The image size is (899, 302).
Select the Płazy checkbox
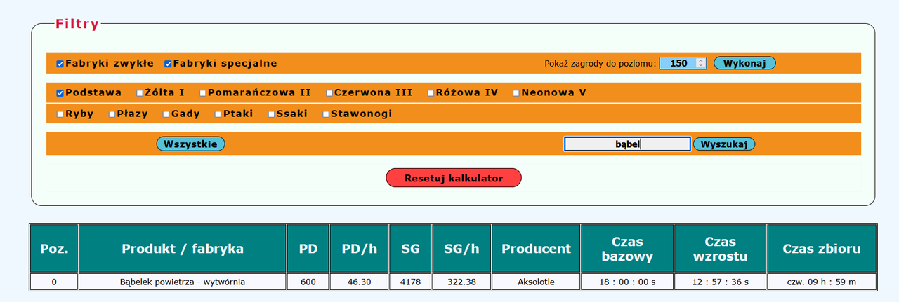pos(112,114)
